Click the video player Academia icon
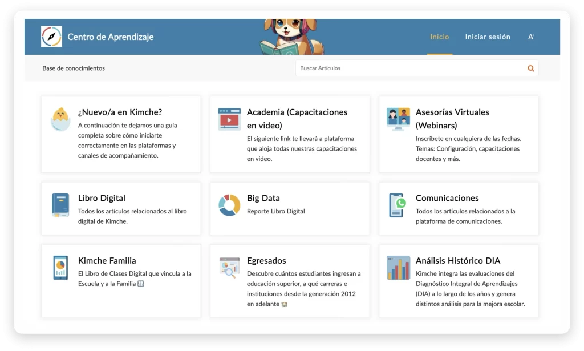 coord(229,119)
